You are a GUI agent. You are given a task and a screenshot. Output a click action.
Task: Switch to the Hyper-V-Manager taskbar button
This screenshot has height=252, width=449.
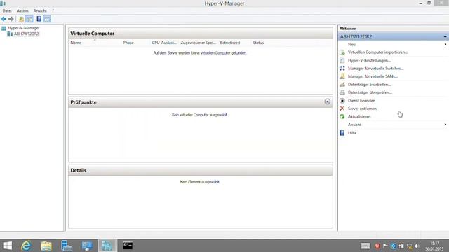tap(107, 246)
